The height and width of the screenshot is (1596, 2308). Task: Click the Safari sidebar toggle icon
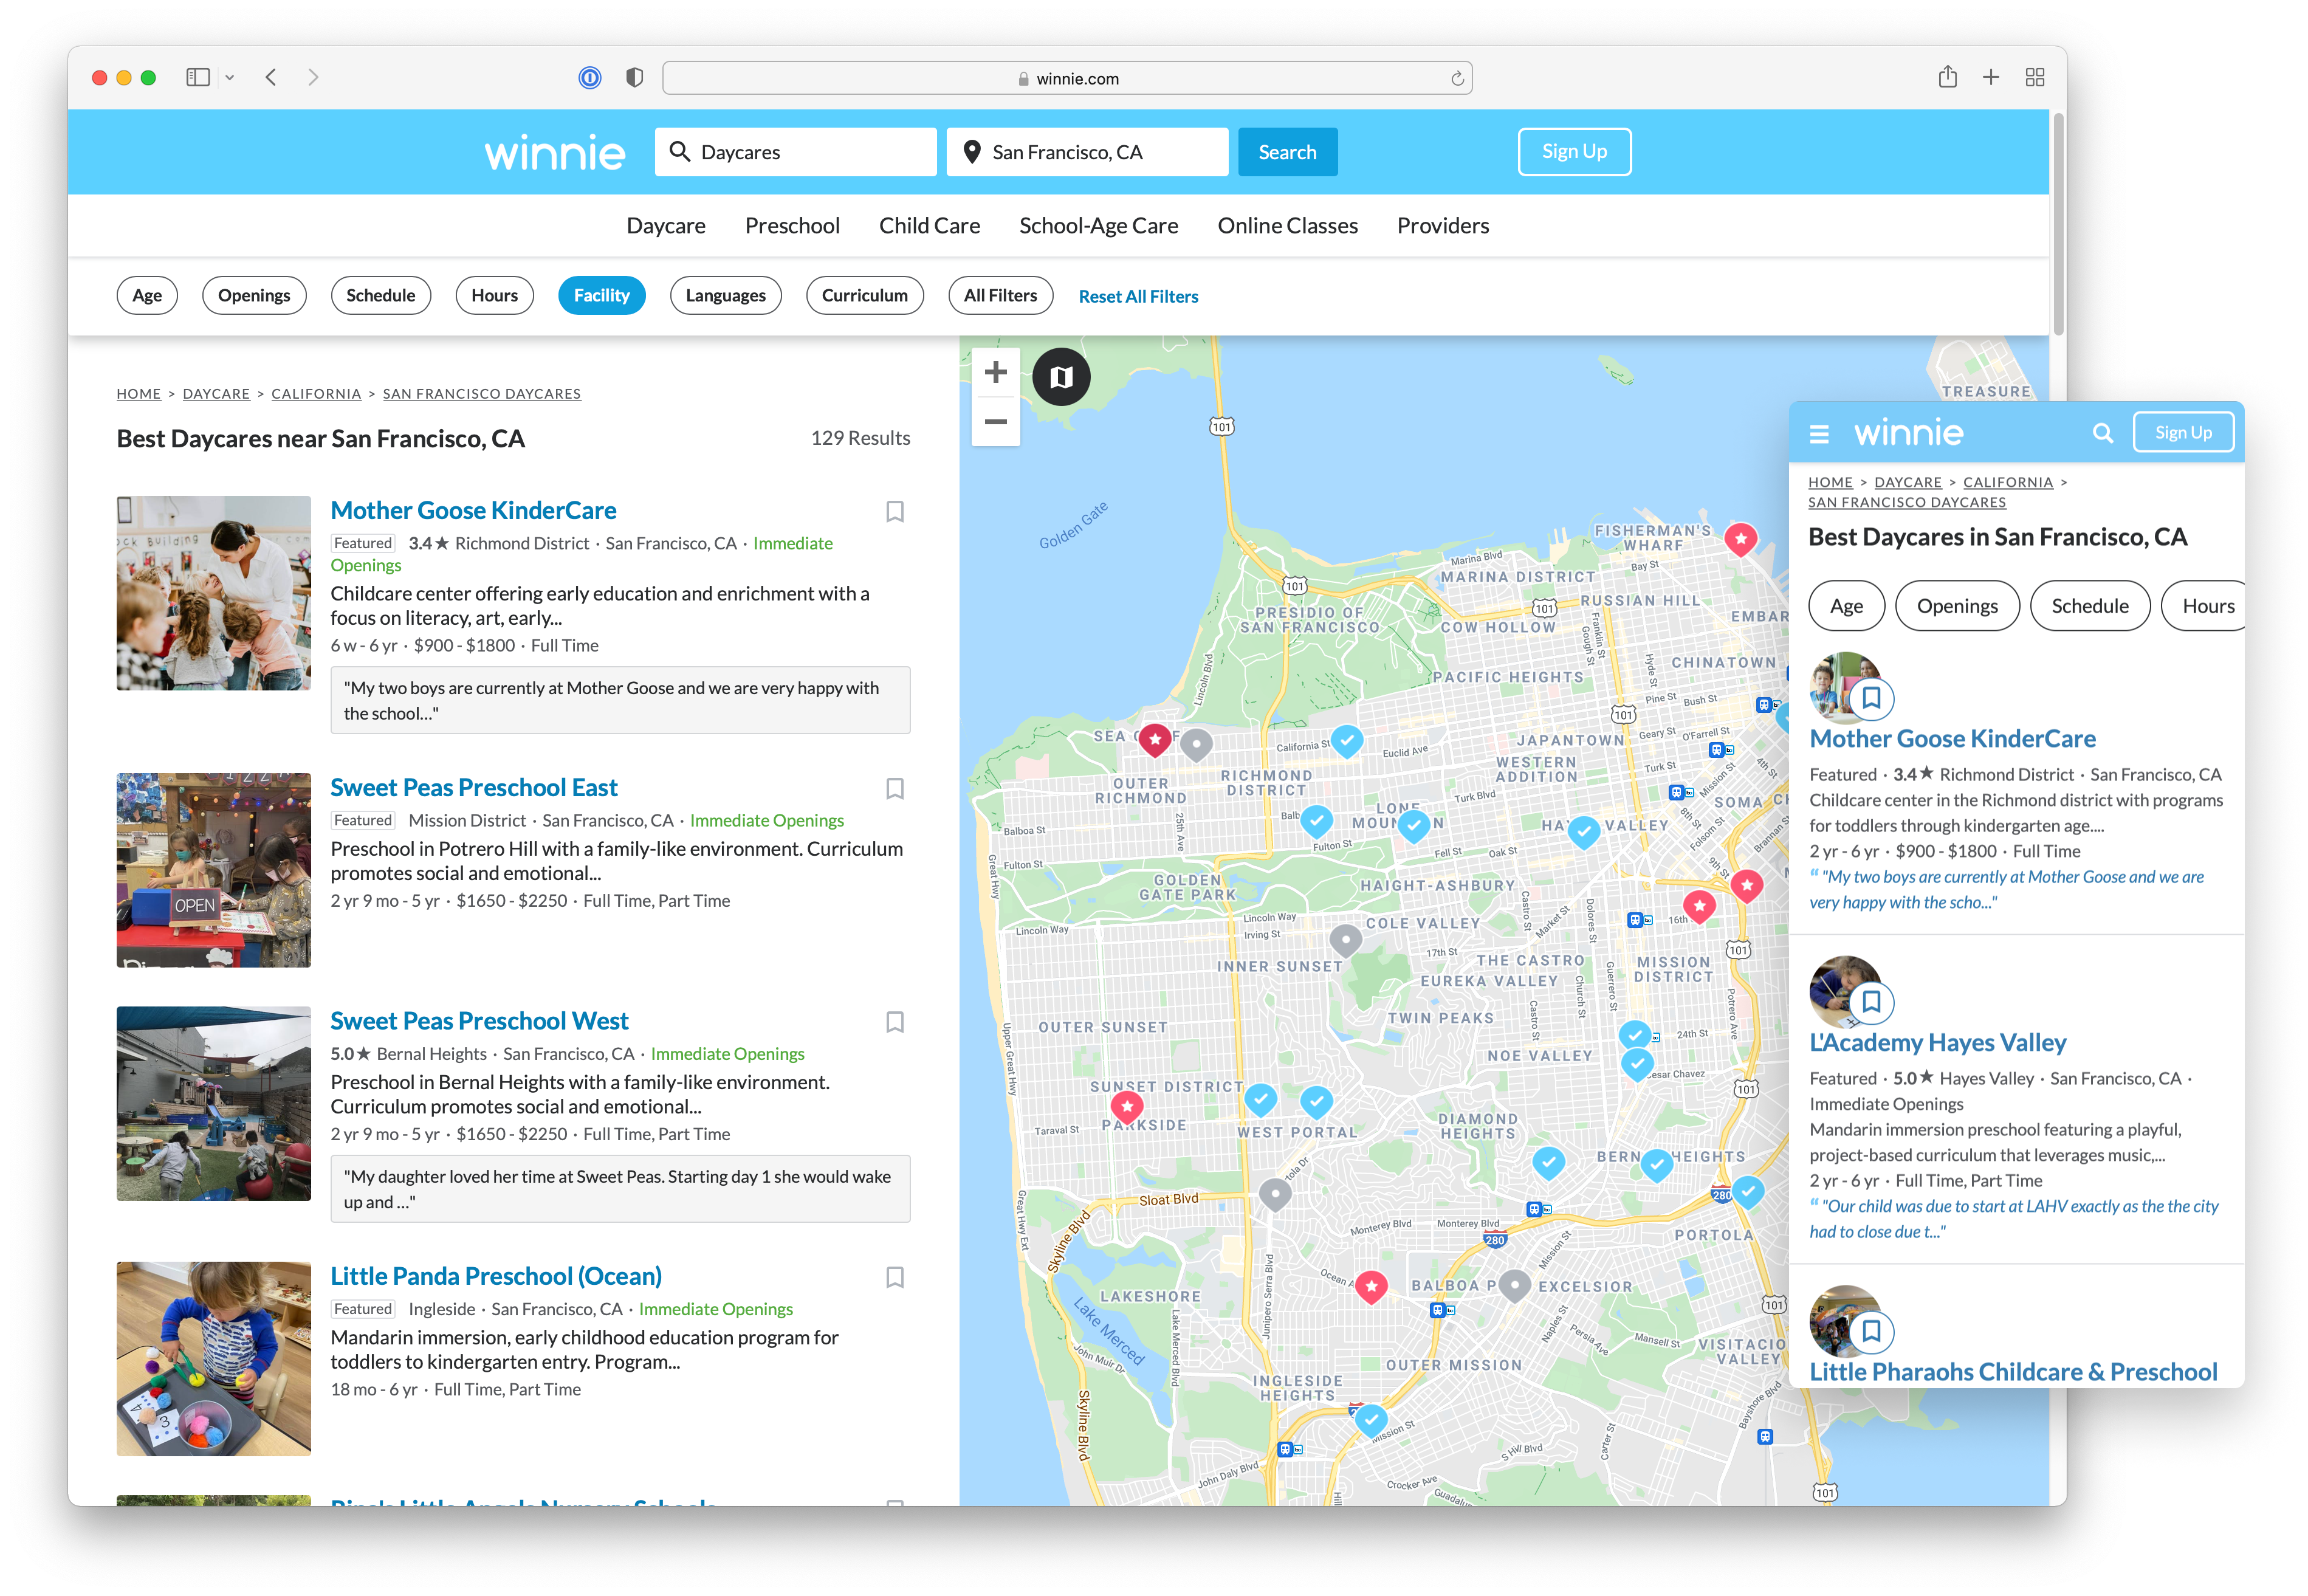[x=198, y=77]
